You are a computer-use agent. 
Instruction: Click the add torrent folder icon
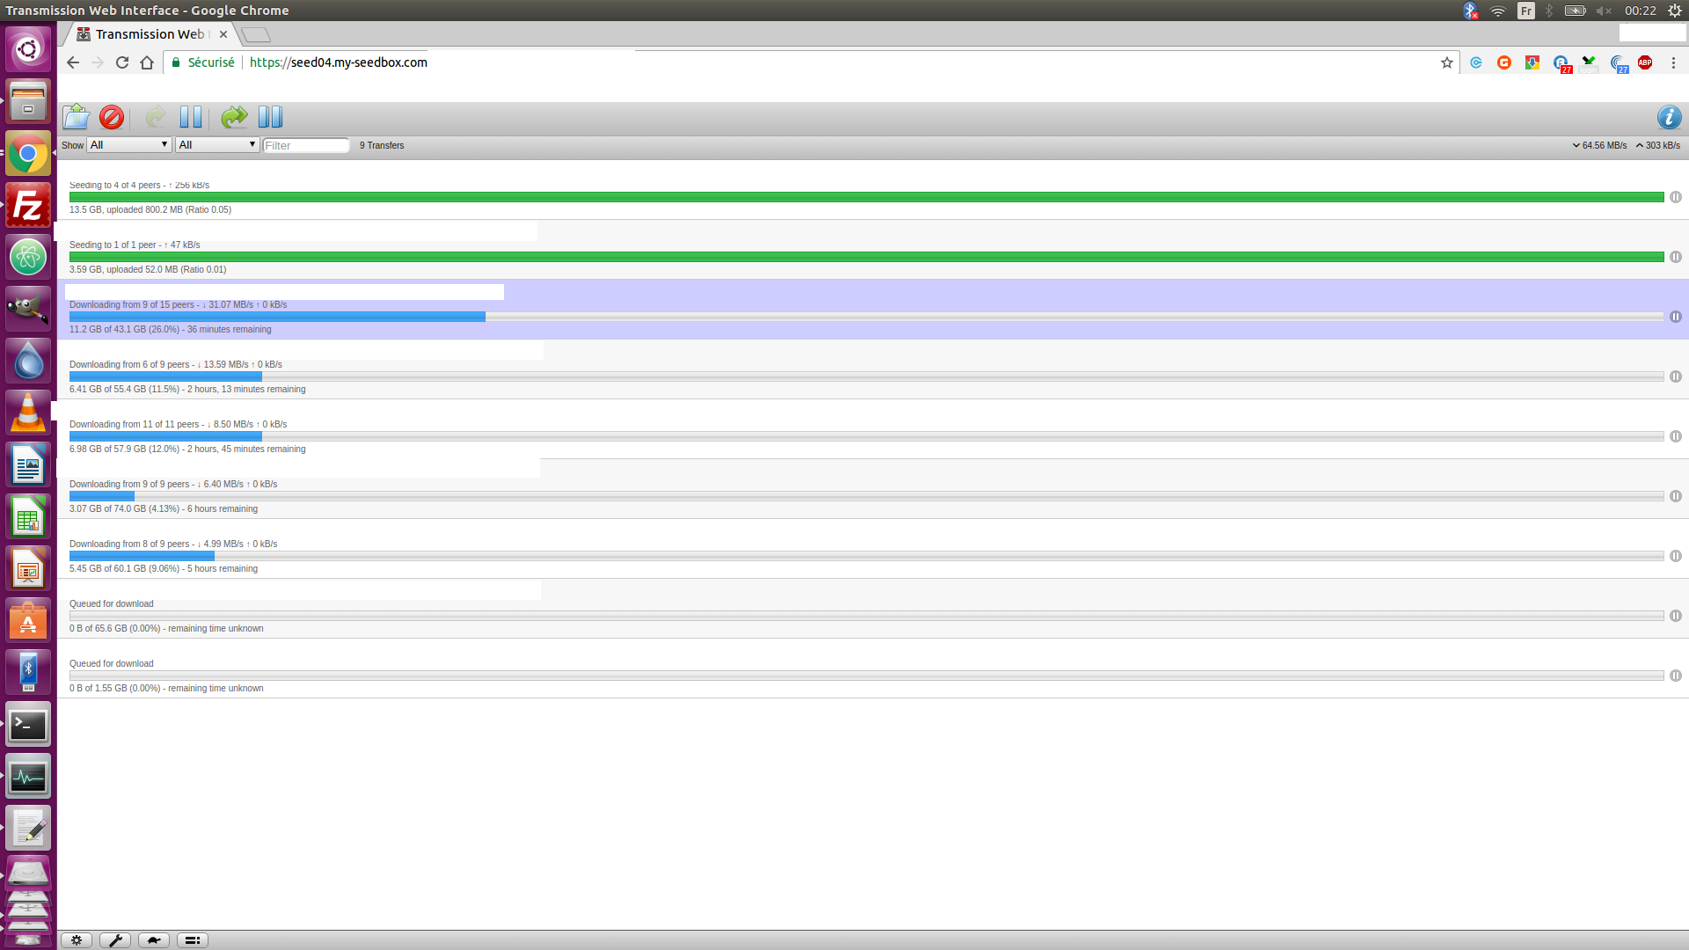click(x=76, y=115)
